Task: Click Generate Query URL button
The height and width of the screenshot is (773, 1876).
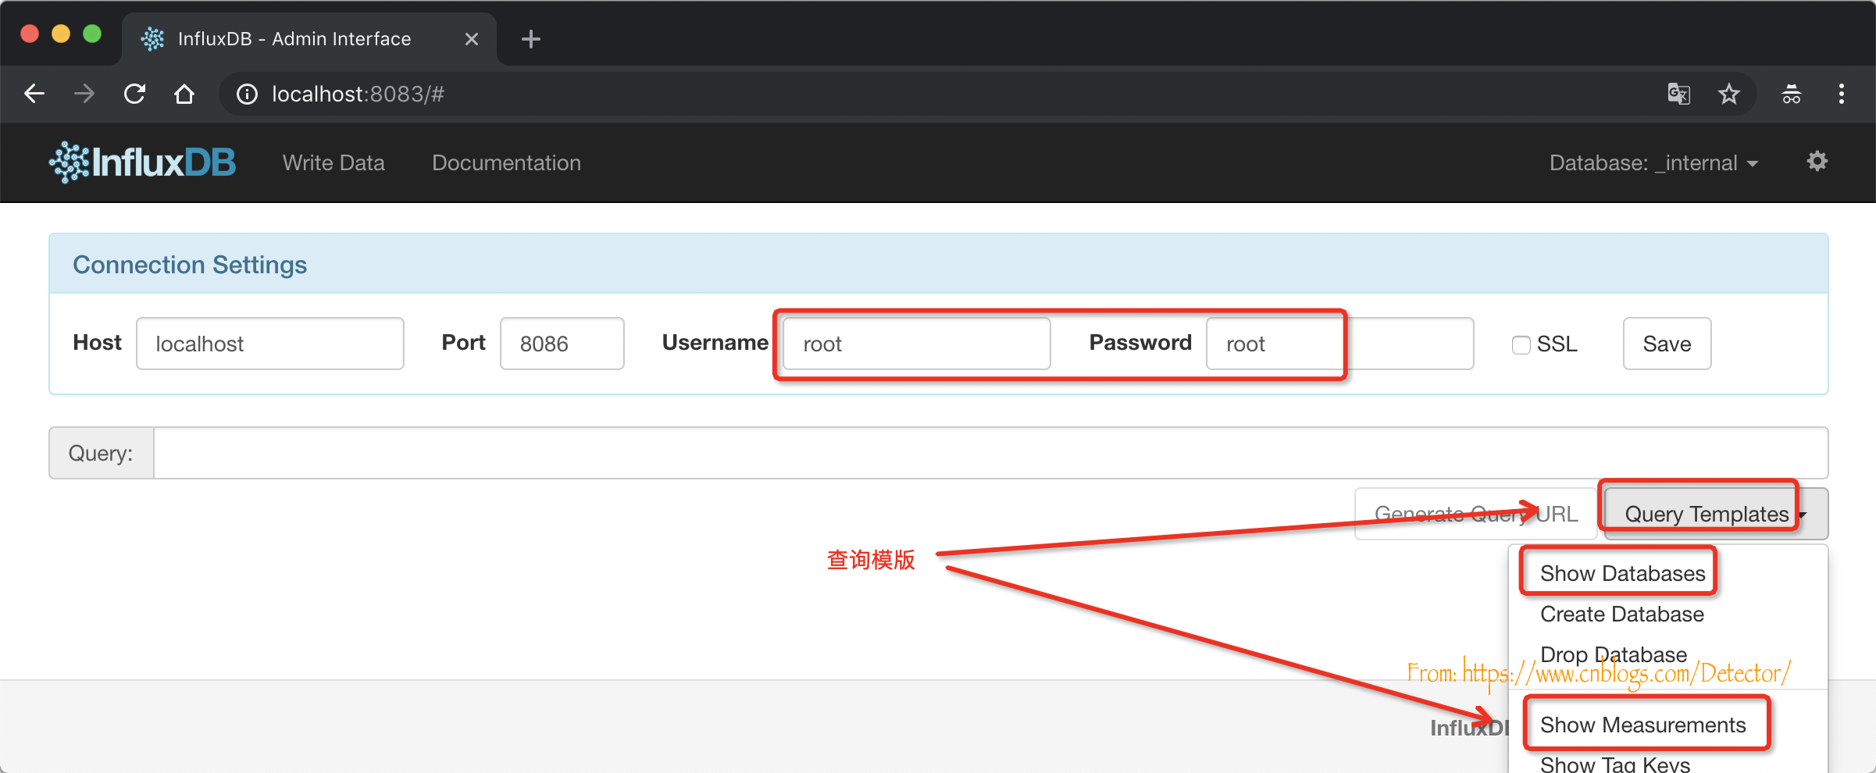Action: point(1475,514)
